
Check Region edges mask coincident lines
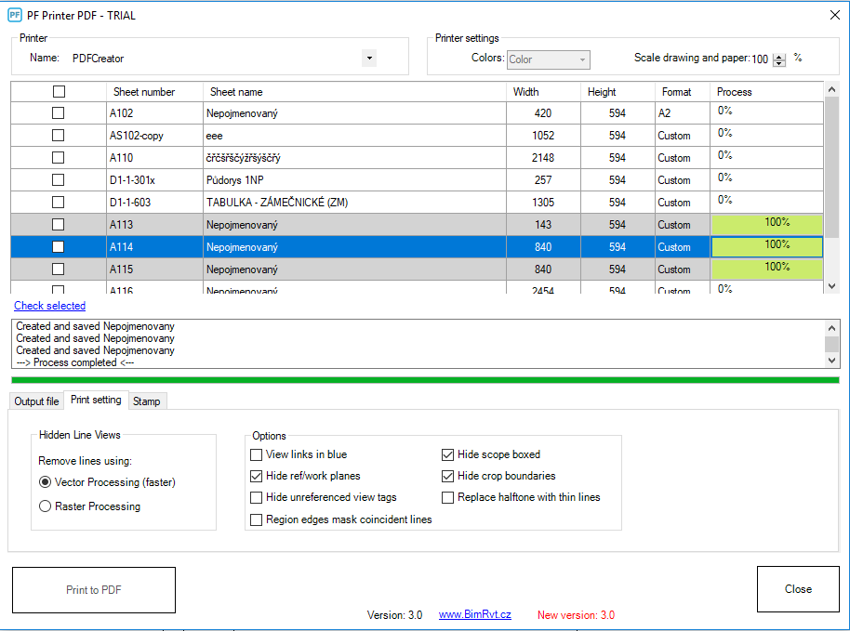point(256,519)
